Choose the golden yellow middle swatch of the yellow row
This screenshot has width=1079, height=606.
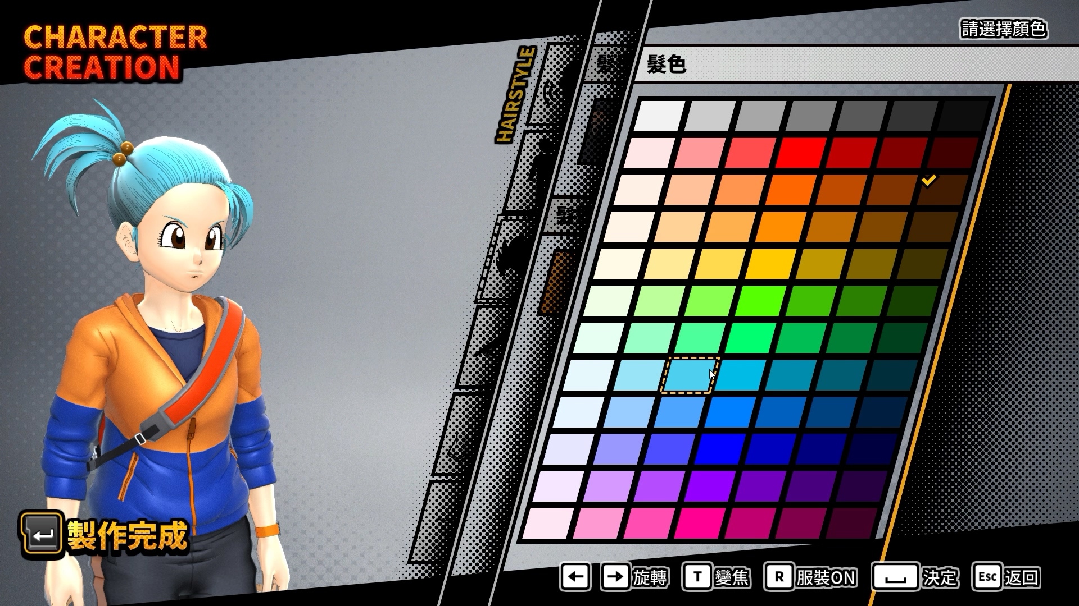pos(769,264)
